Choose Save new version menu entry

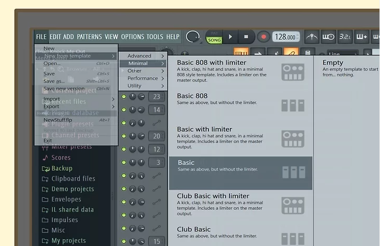tap(76, 88)
